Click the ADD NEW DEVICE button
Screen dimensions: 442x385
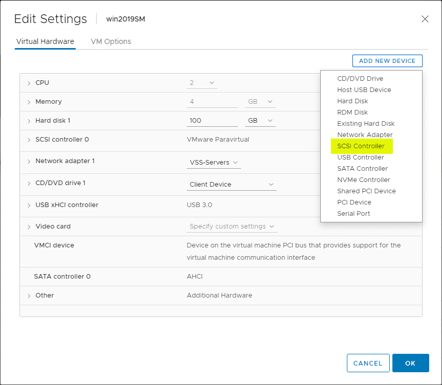[x=387, y=60]
